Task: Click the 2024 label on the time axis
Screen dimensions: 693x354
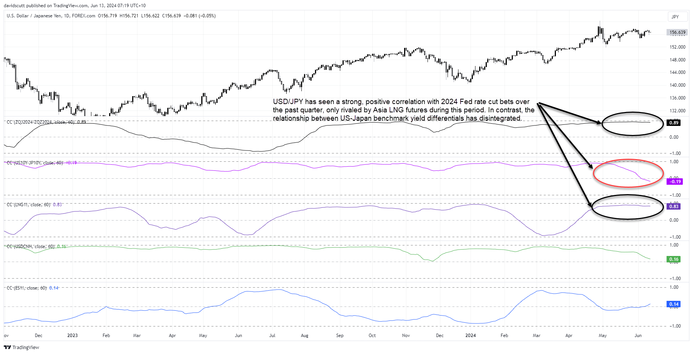Action: (471, 336)
